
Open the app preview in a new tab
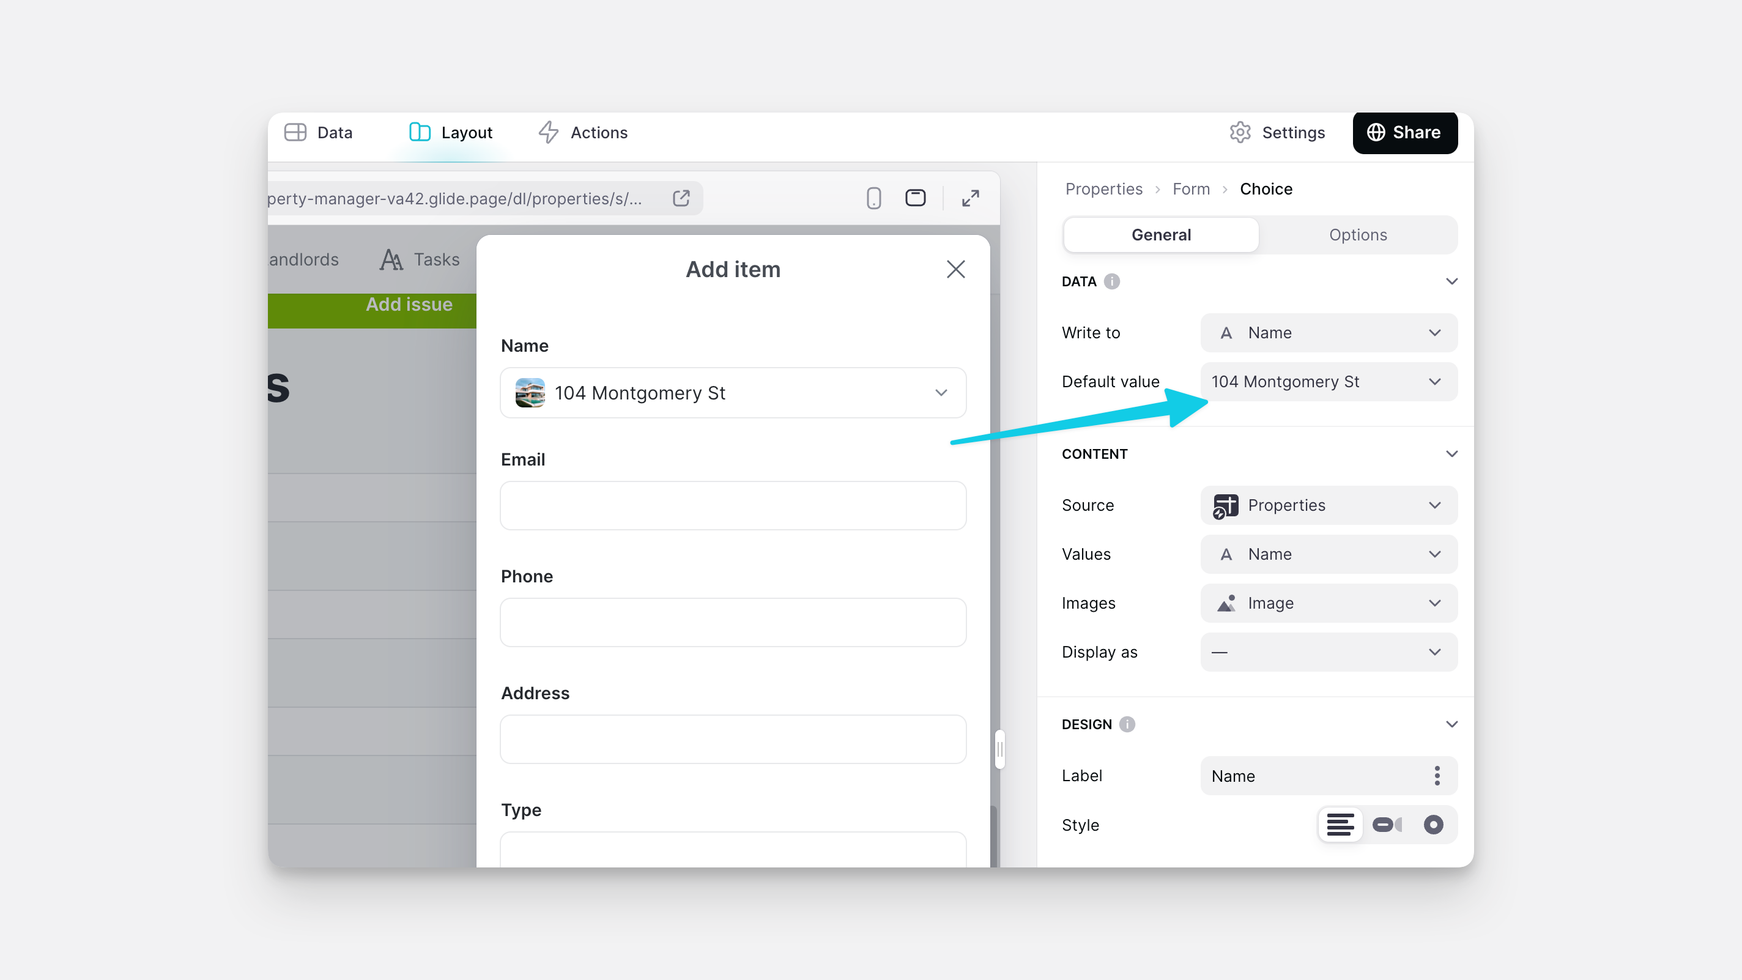(x=681, y=198)
